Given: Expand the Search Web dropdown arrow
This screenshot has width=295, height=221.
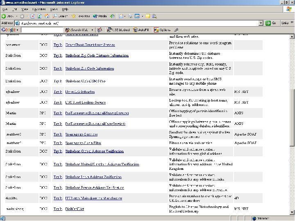Looking at the screenshot, I should coord(92,30).
